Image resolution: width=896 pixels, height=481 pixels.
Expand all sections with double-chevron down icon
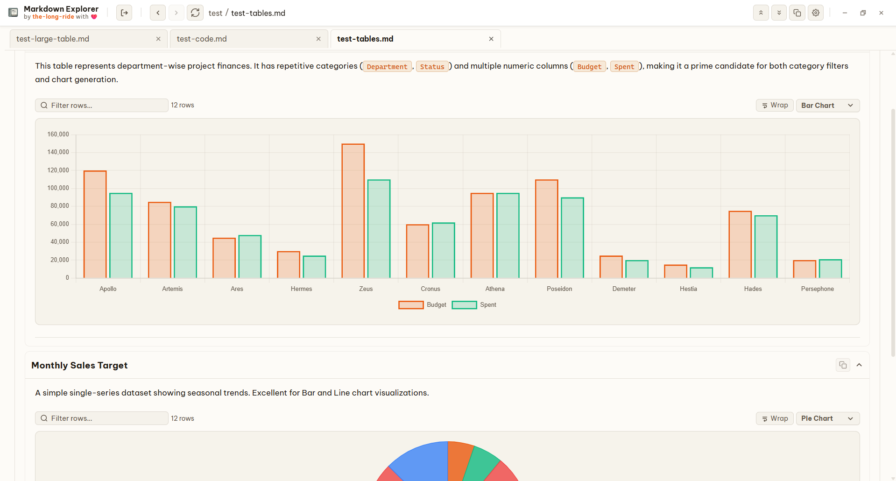click(x=779, y=13)
